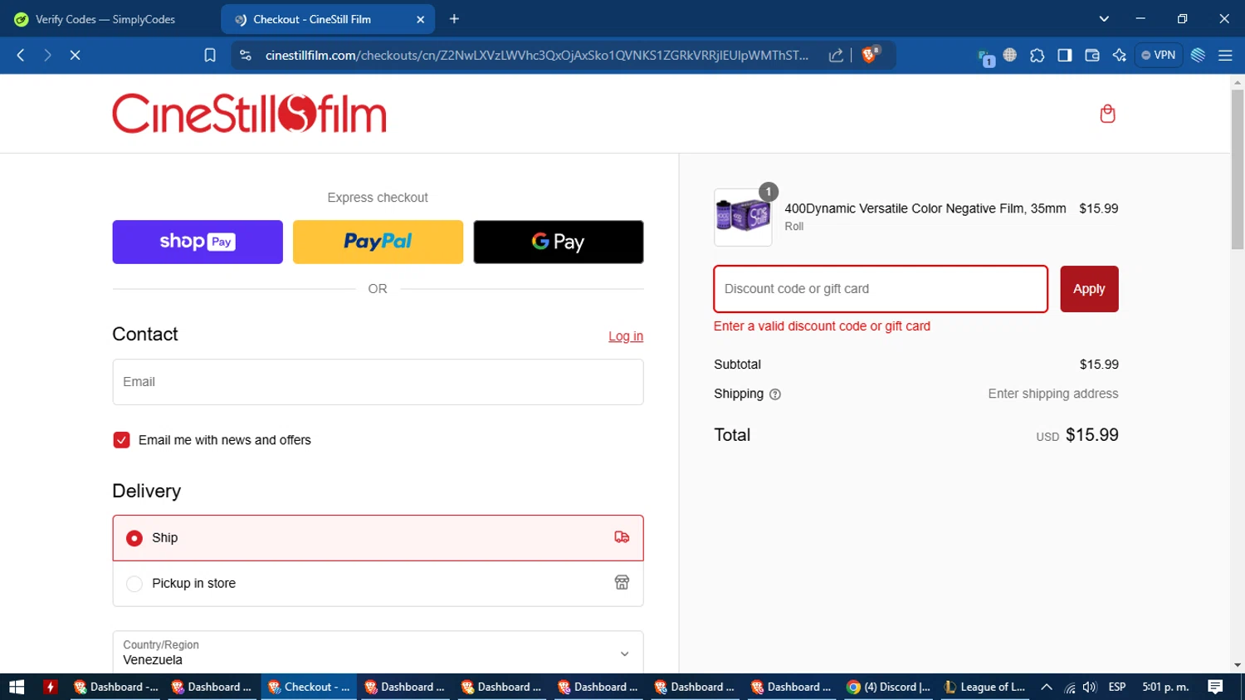Switch to the Discord Chrome taskbar window
The image size is (1245, 700).
889,687
